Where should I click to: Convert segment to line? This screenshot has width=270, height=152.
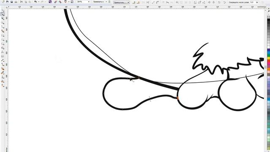[x=153, y=3]
